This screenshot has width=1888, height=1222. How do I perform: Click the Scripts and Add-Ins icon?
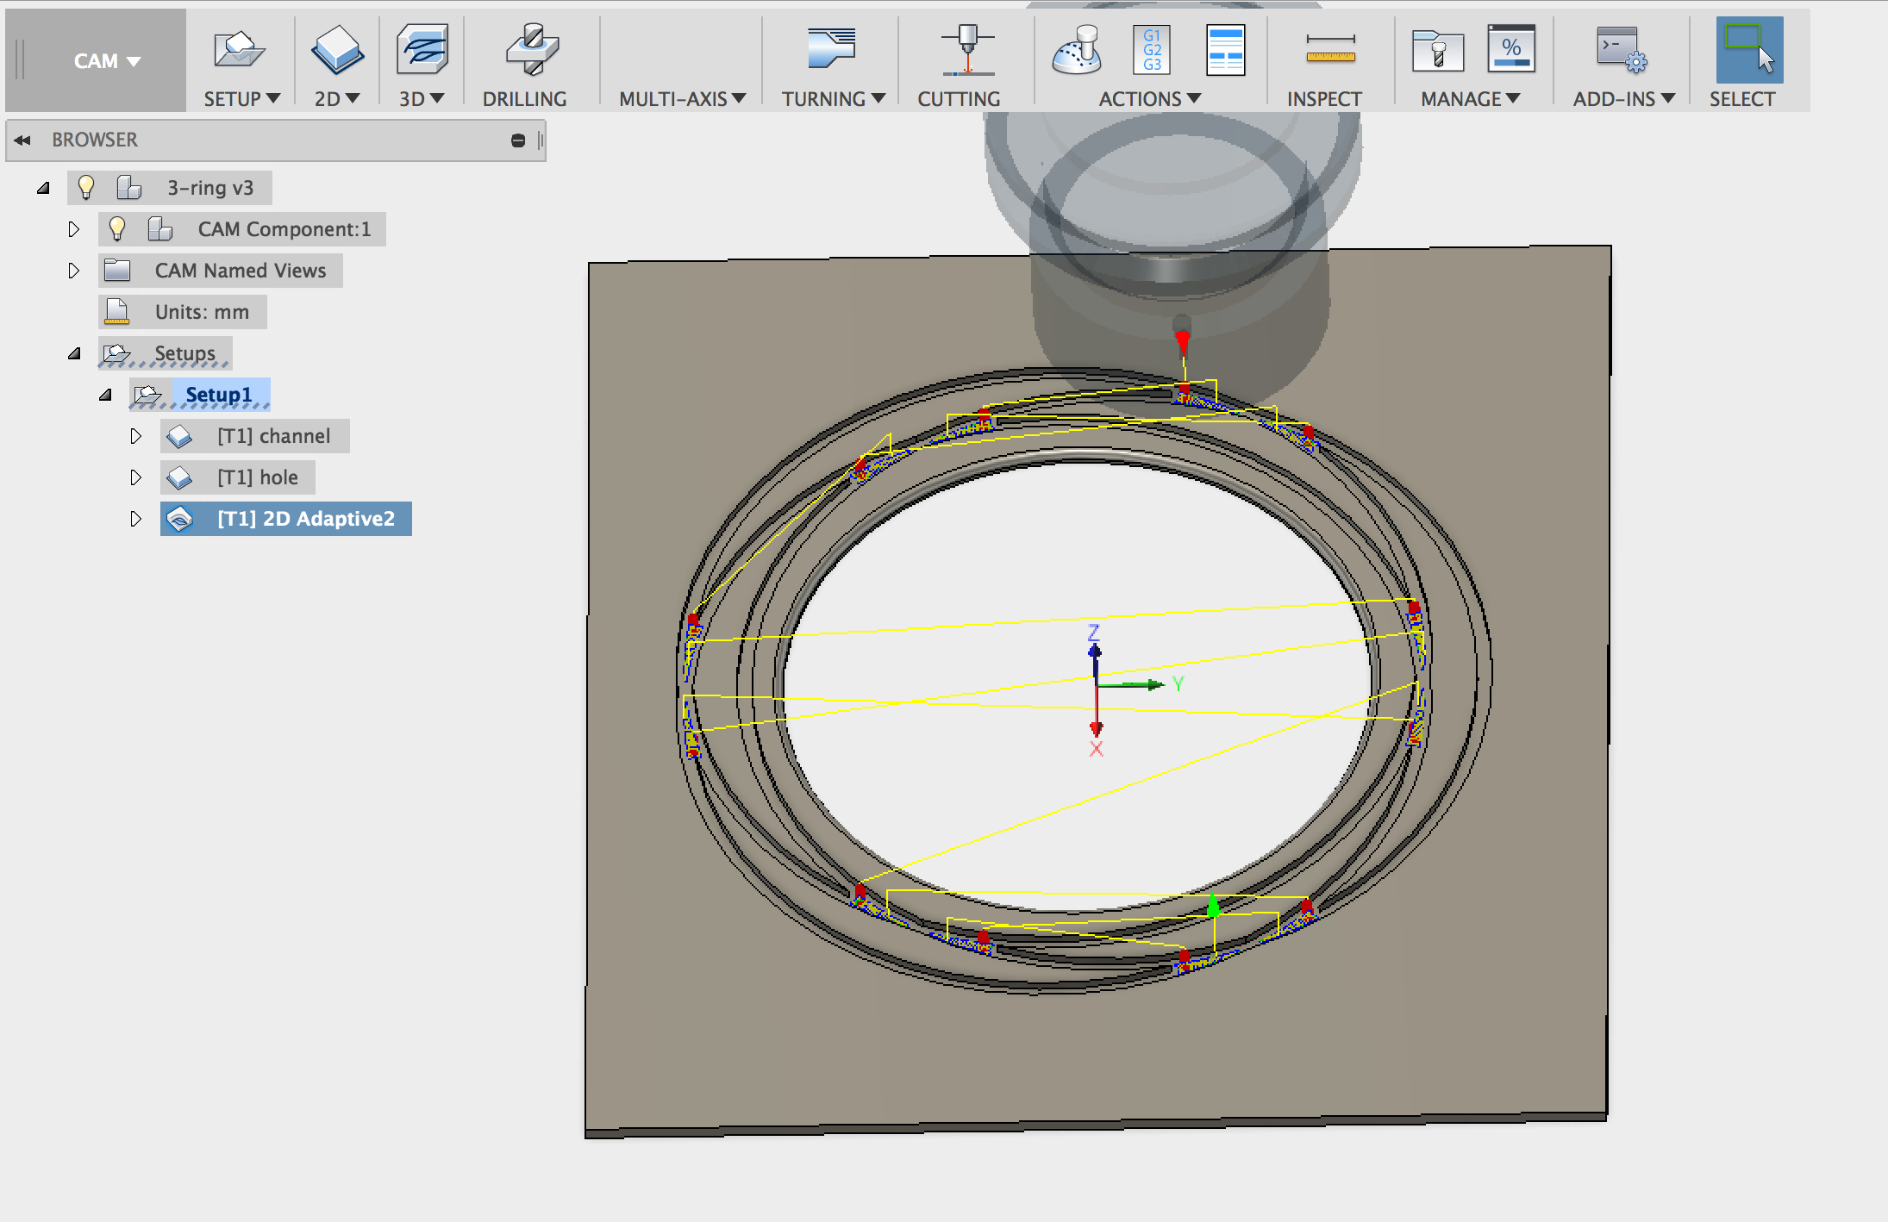1622,49
